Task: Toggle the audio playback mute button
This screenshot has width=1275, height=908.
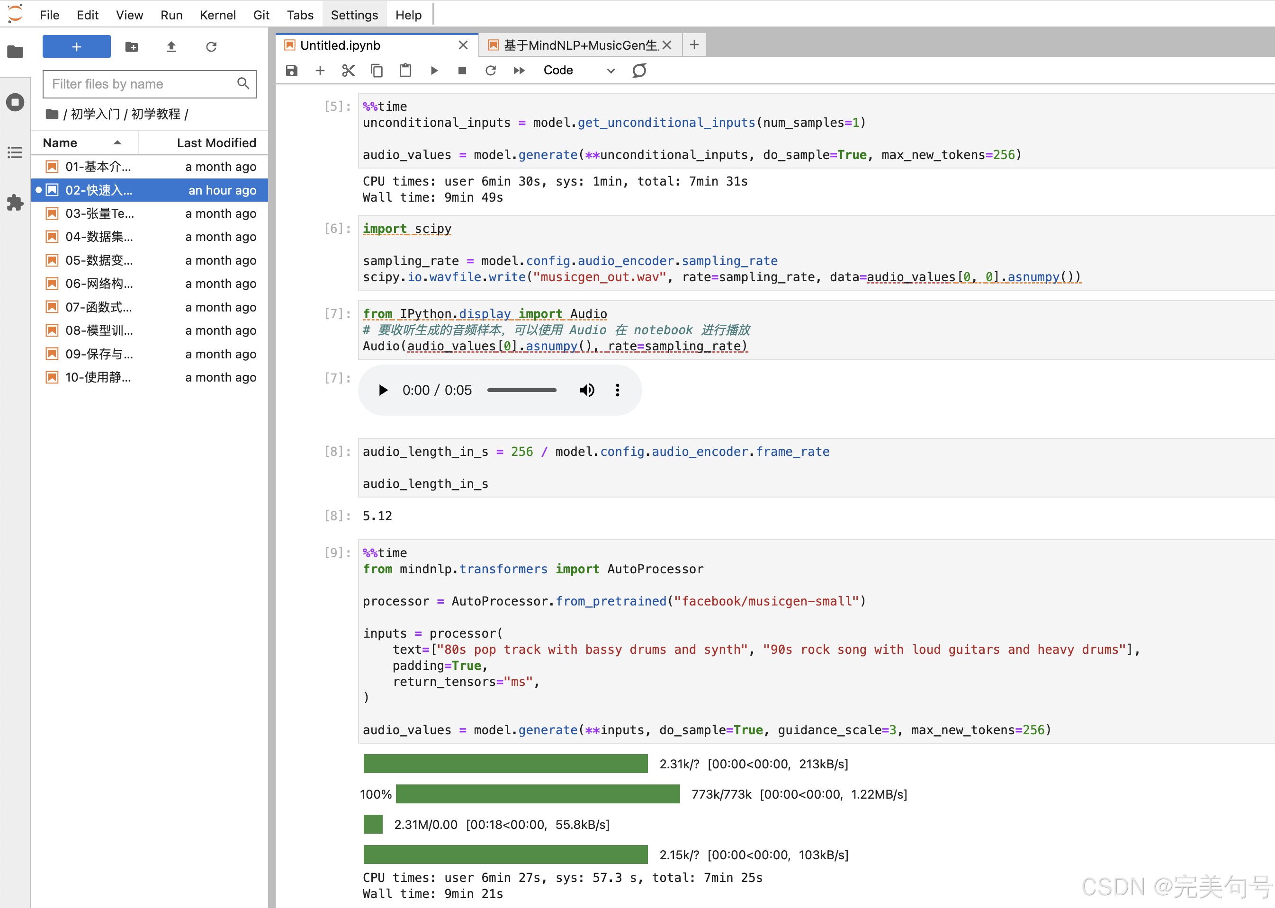Action: (586, 389)
